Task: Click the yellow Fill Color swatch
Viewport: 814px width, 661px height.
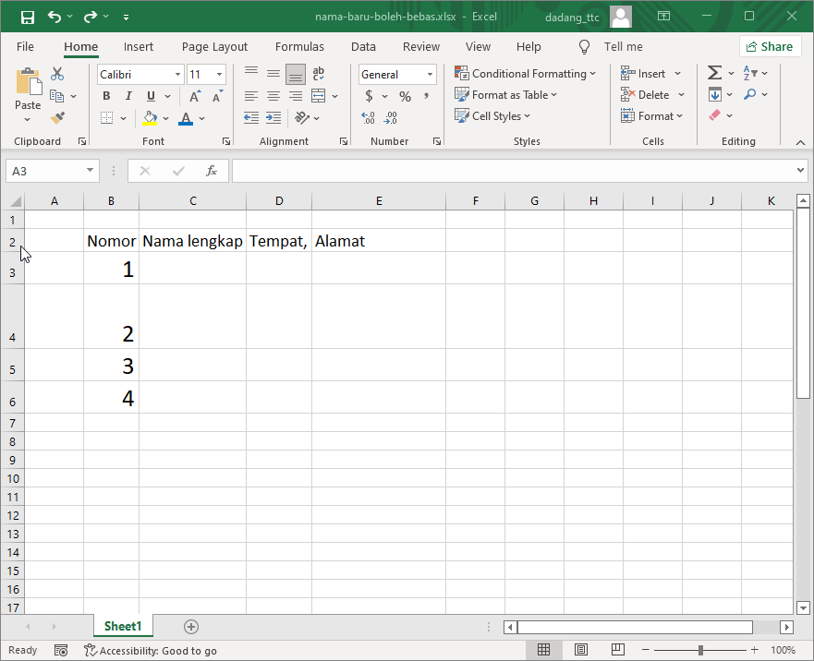Action: tap(150, 118)
